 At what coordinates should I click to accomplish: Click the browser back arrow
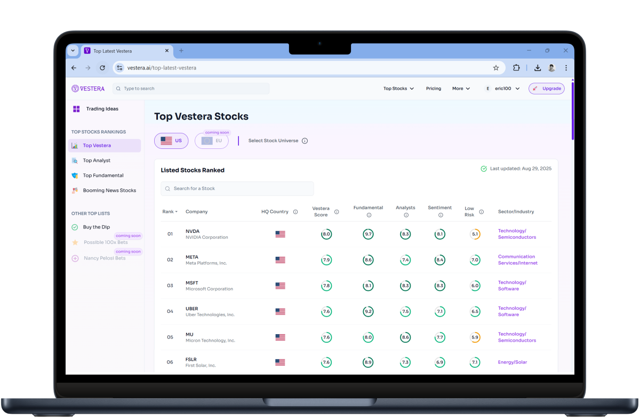74,68
